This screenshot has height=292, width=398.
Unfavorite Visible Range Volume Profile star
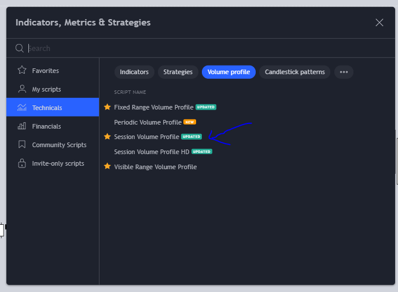[x=108, y=166]
